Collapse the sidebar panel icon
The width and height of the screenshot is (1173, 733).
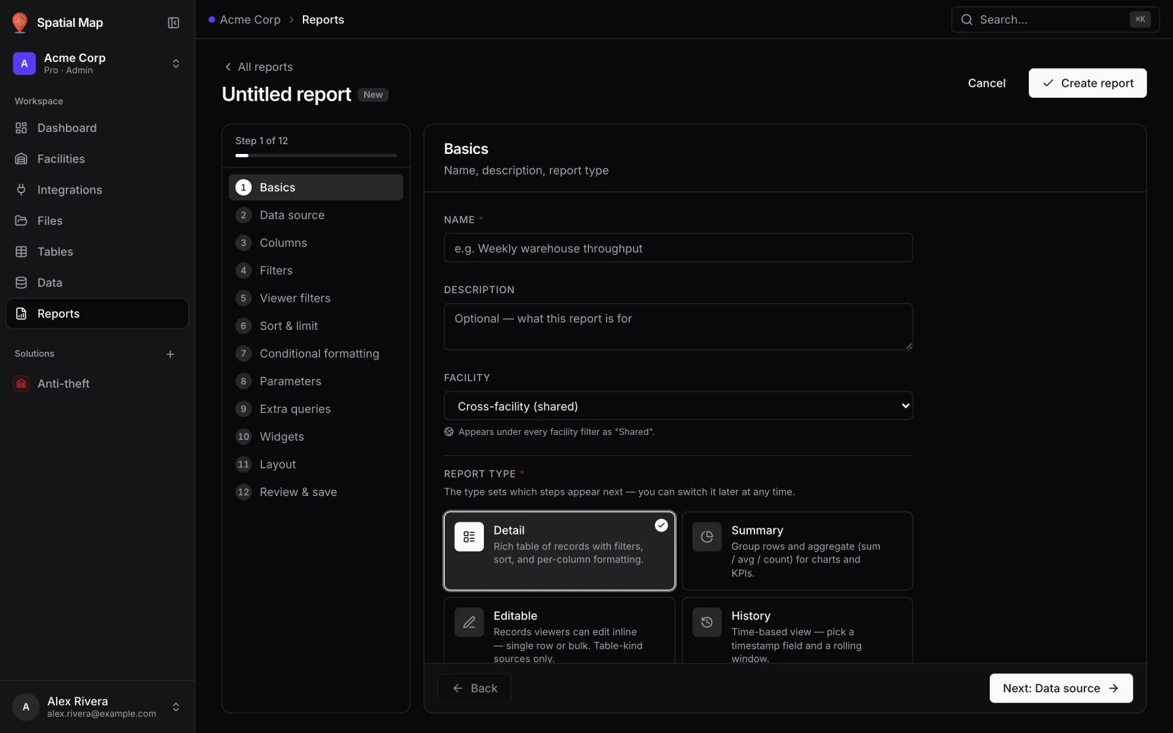[x=174, y=23]
